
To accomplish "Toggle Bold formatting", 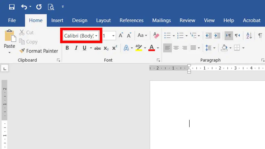I will point(67,48).
